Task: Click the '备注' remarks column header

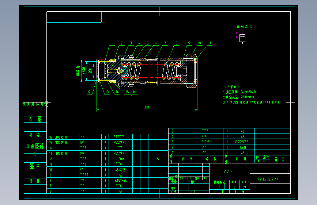Action: click(279, 159)
